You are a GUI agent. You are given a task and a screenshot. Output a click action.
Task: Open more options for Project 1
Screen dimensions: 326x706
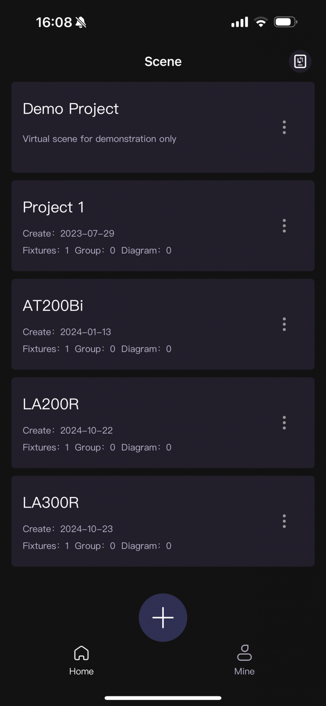tap(284, 226)
